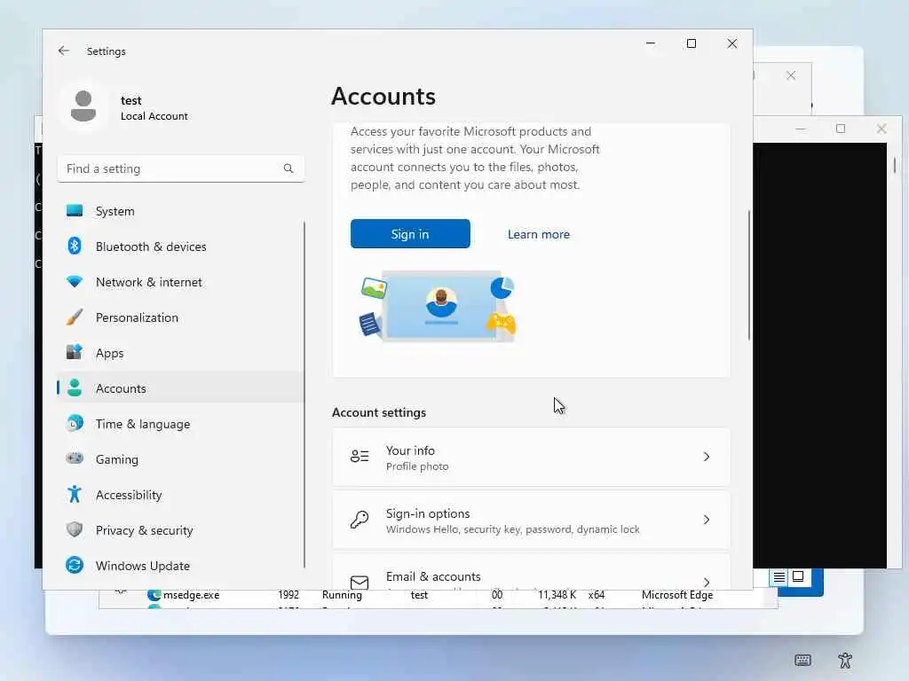Click the Privacy & security shield icon
909x681 pixels.
point(75,529)
